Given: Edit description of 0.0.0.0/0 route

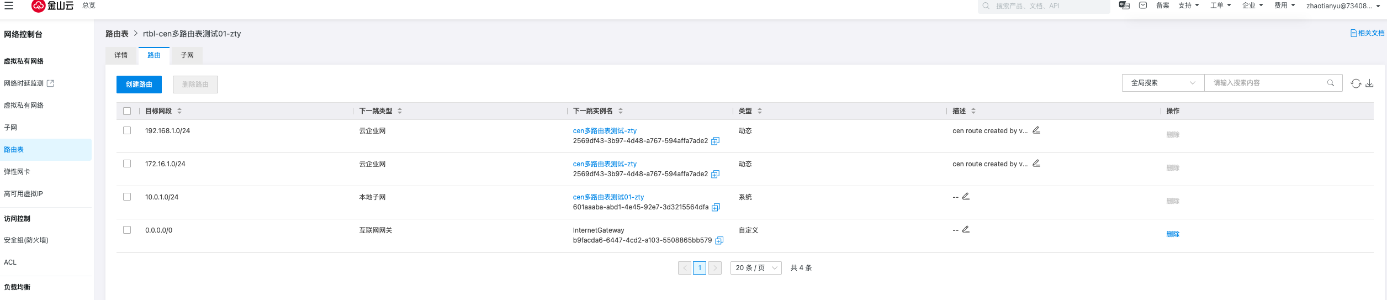Looking at the screenshot, I should click(x=966, y=230).
